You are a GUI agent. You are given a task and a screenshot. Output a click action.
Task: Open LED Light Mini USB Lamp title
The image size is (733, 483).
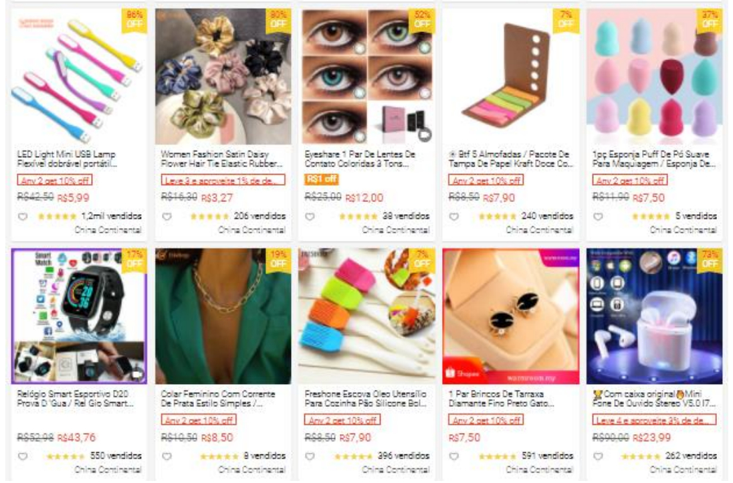click(66, 159)
